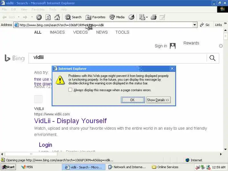Open the Favorites menu
This screenshot has height=171, width=228.
(38, 9)
